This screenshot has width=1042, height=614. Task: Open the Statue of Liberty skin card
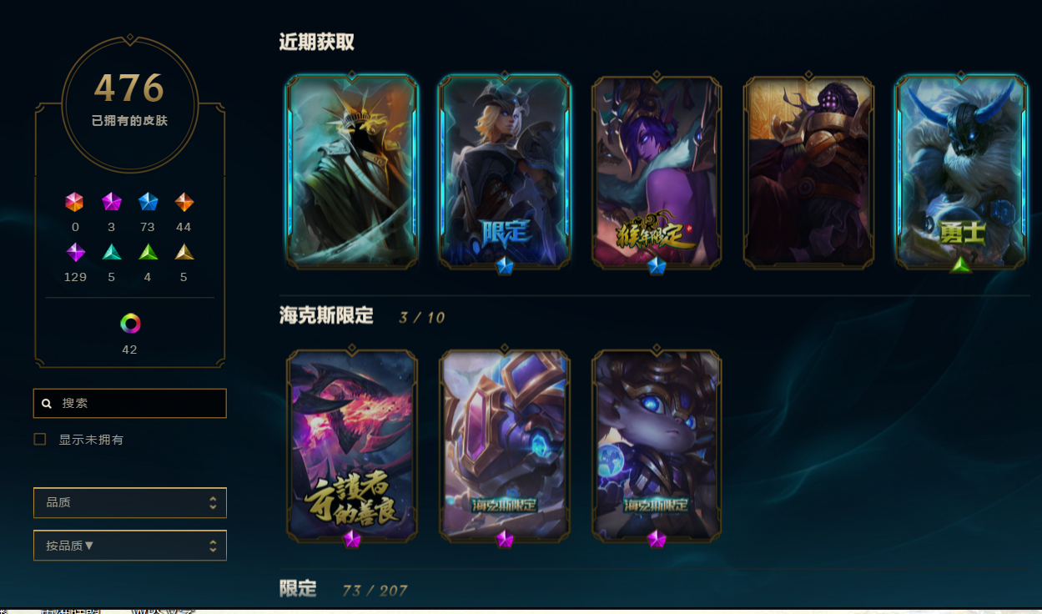pos(351,172)
